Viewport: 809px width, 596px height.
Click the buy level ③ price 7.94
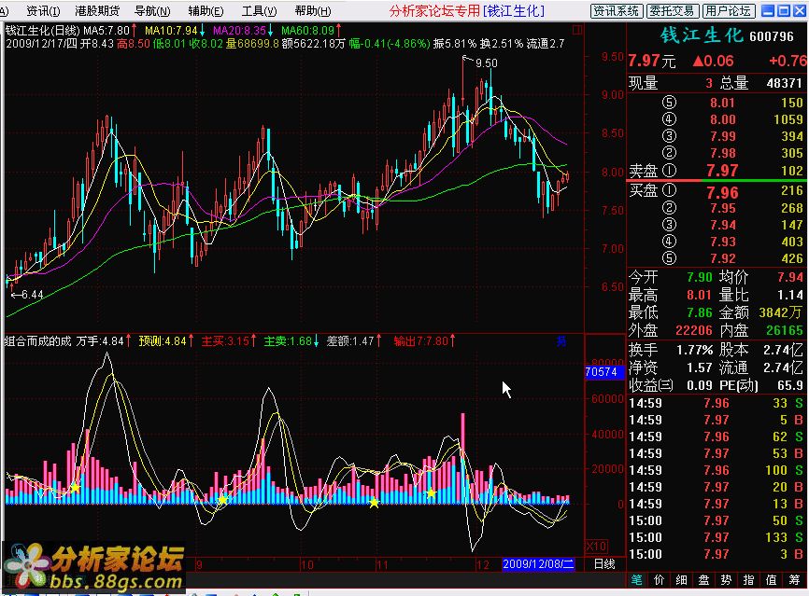pyautogui.click(x=722, y=225)
